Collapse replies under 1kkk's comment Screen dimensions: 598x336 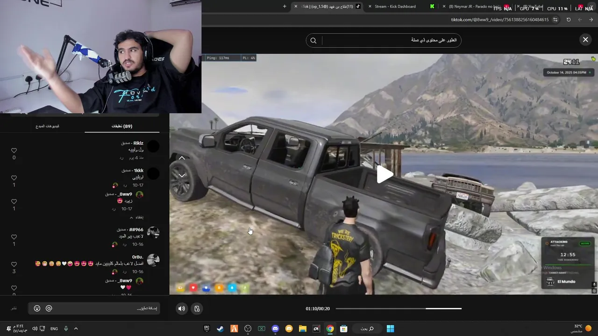pyautogui.click(x=136, y=217)
